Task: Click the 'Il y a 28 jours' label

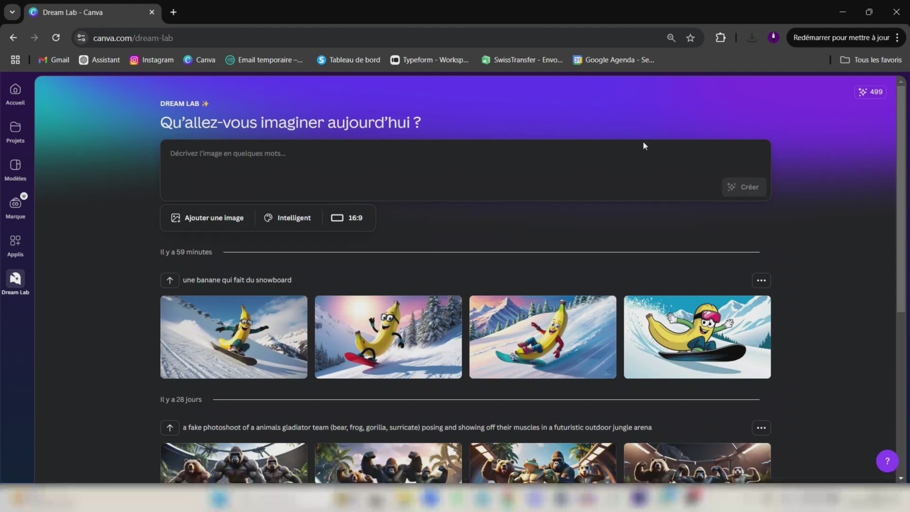Action: [x=181, y=400]
